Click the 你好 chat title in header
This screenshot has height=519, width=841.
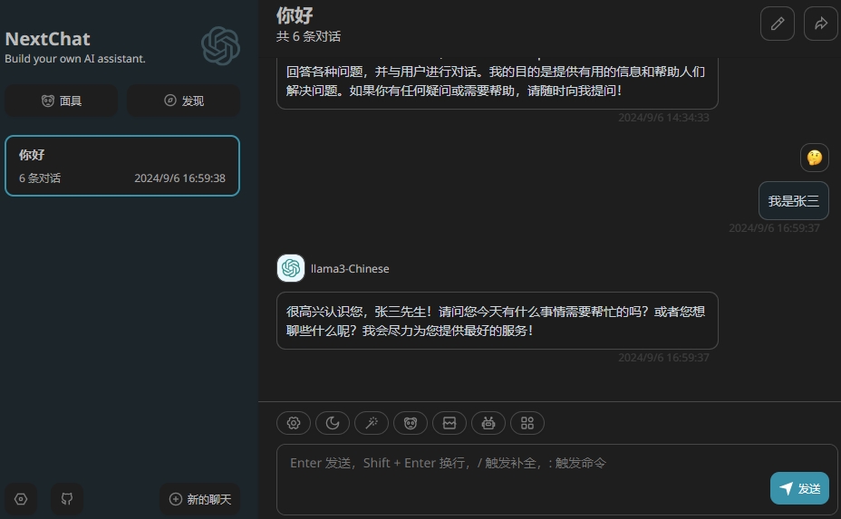pos(295,15)
